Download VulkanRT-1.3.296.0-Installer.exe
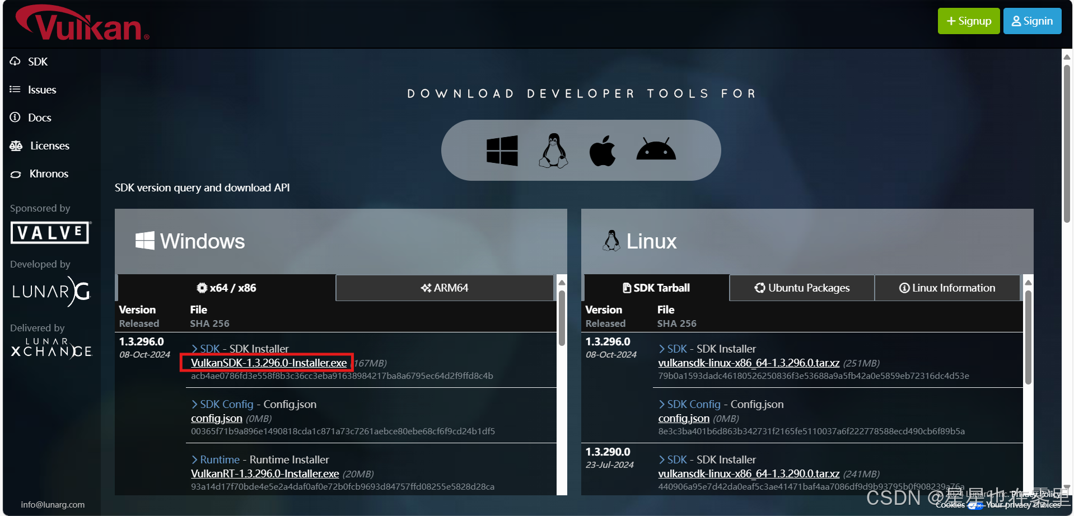Viewport: 1074px width, 516px height. 265,473
